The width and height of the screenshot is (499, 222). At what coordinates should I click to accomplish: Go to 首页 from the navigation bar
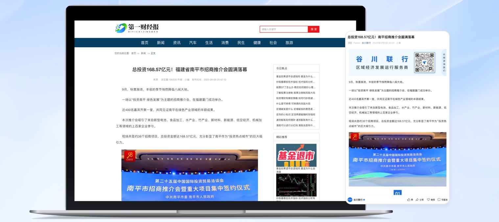coord(145,43)
